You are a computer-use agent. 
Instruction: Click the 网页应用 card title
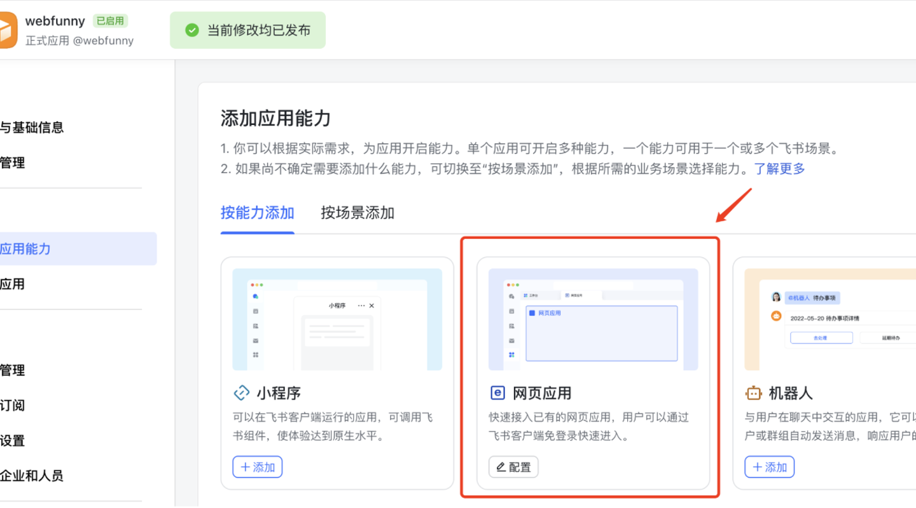[x=542, y=393]
